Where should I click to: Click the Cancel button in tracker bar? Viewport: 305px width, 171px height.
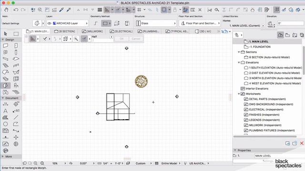pyautogui.click(x=136, y=39)
